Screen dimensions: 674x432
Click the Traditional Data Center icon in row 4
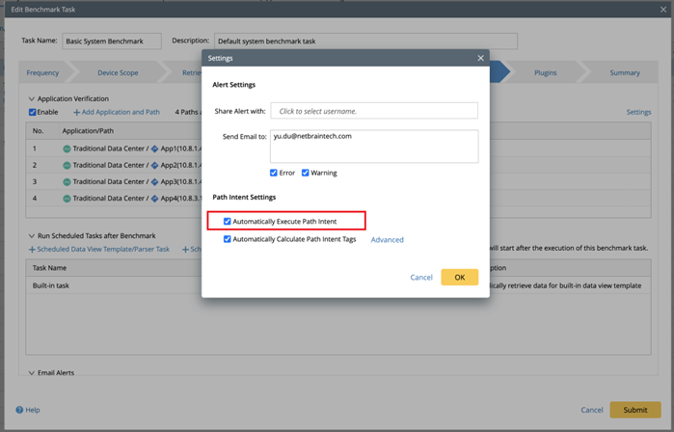click(67, 199)
